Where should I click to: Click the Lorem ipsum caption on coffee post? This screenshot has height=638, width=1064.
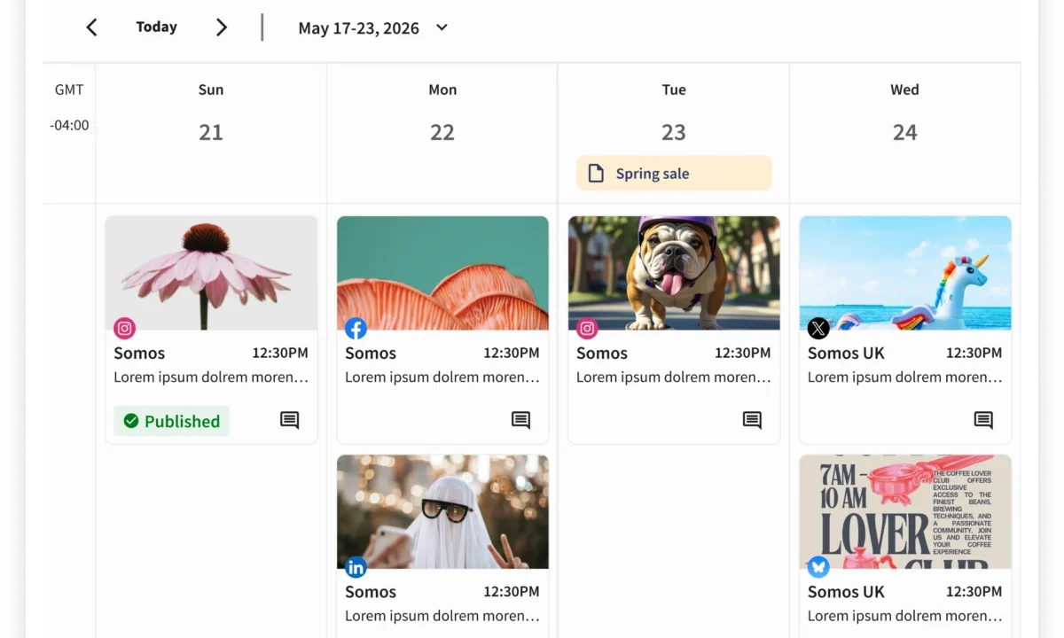coord(905,616)
